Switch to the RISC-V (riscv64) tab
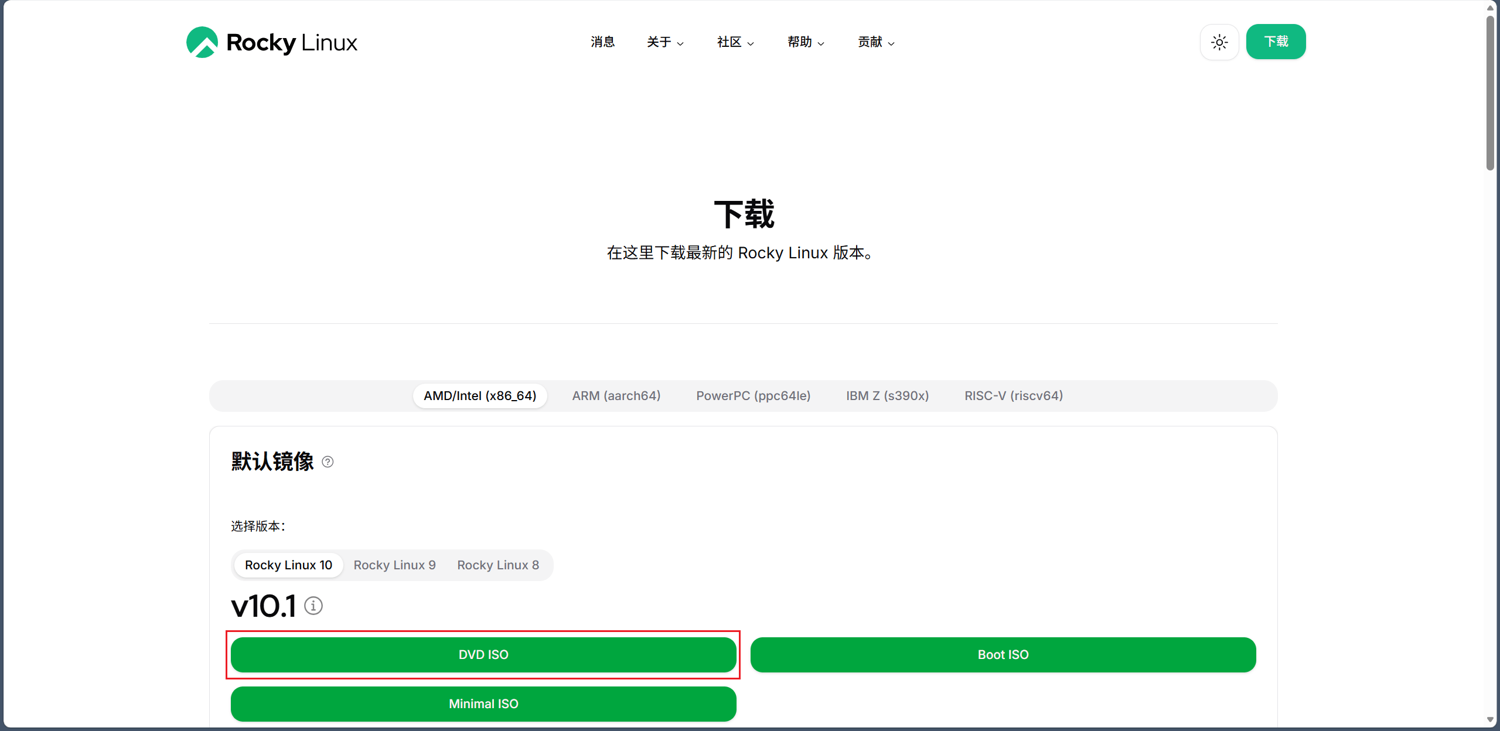 1014,396
